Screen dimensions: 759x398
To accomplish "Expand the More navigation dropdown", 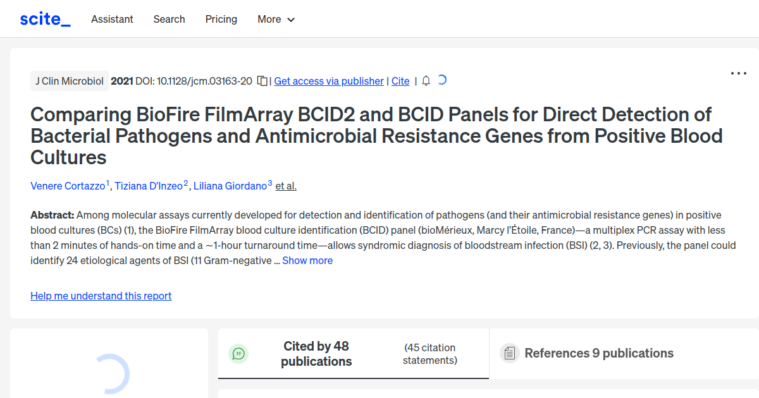I will point(276,20).
